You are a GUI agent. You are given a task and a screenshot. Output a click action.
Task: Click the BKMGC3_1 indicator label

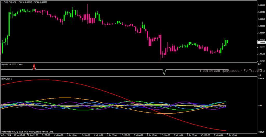pyautogui.click(x=6, y=78)
